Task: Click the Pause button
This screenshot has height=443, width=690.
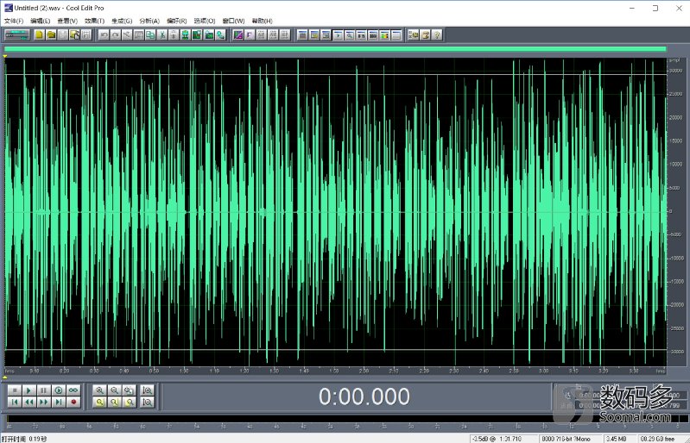Action: tap(43, 390)
